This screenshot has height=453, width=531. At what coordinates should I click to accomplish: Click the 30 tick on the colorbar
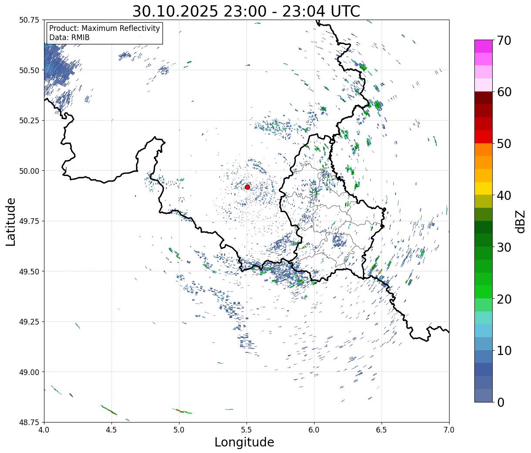tap(504, 247)
